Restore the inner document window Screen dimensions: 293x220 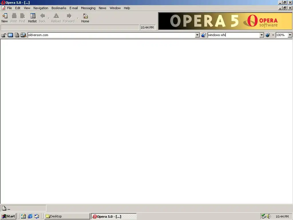tap(285, 8)
